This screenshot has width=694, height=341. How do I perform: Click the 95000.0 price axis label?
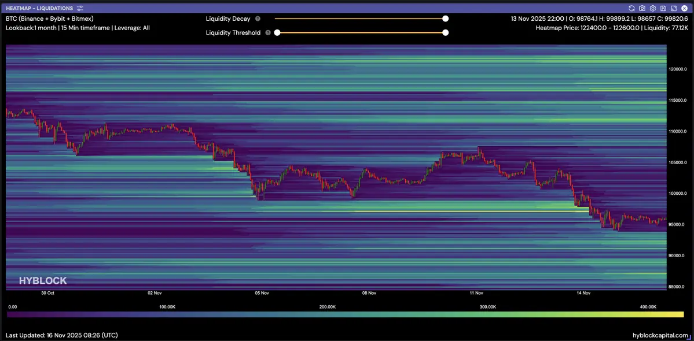click(678, 224)
